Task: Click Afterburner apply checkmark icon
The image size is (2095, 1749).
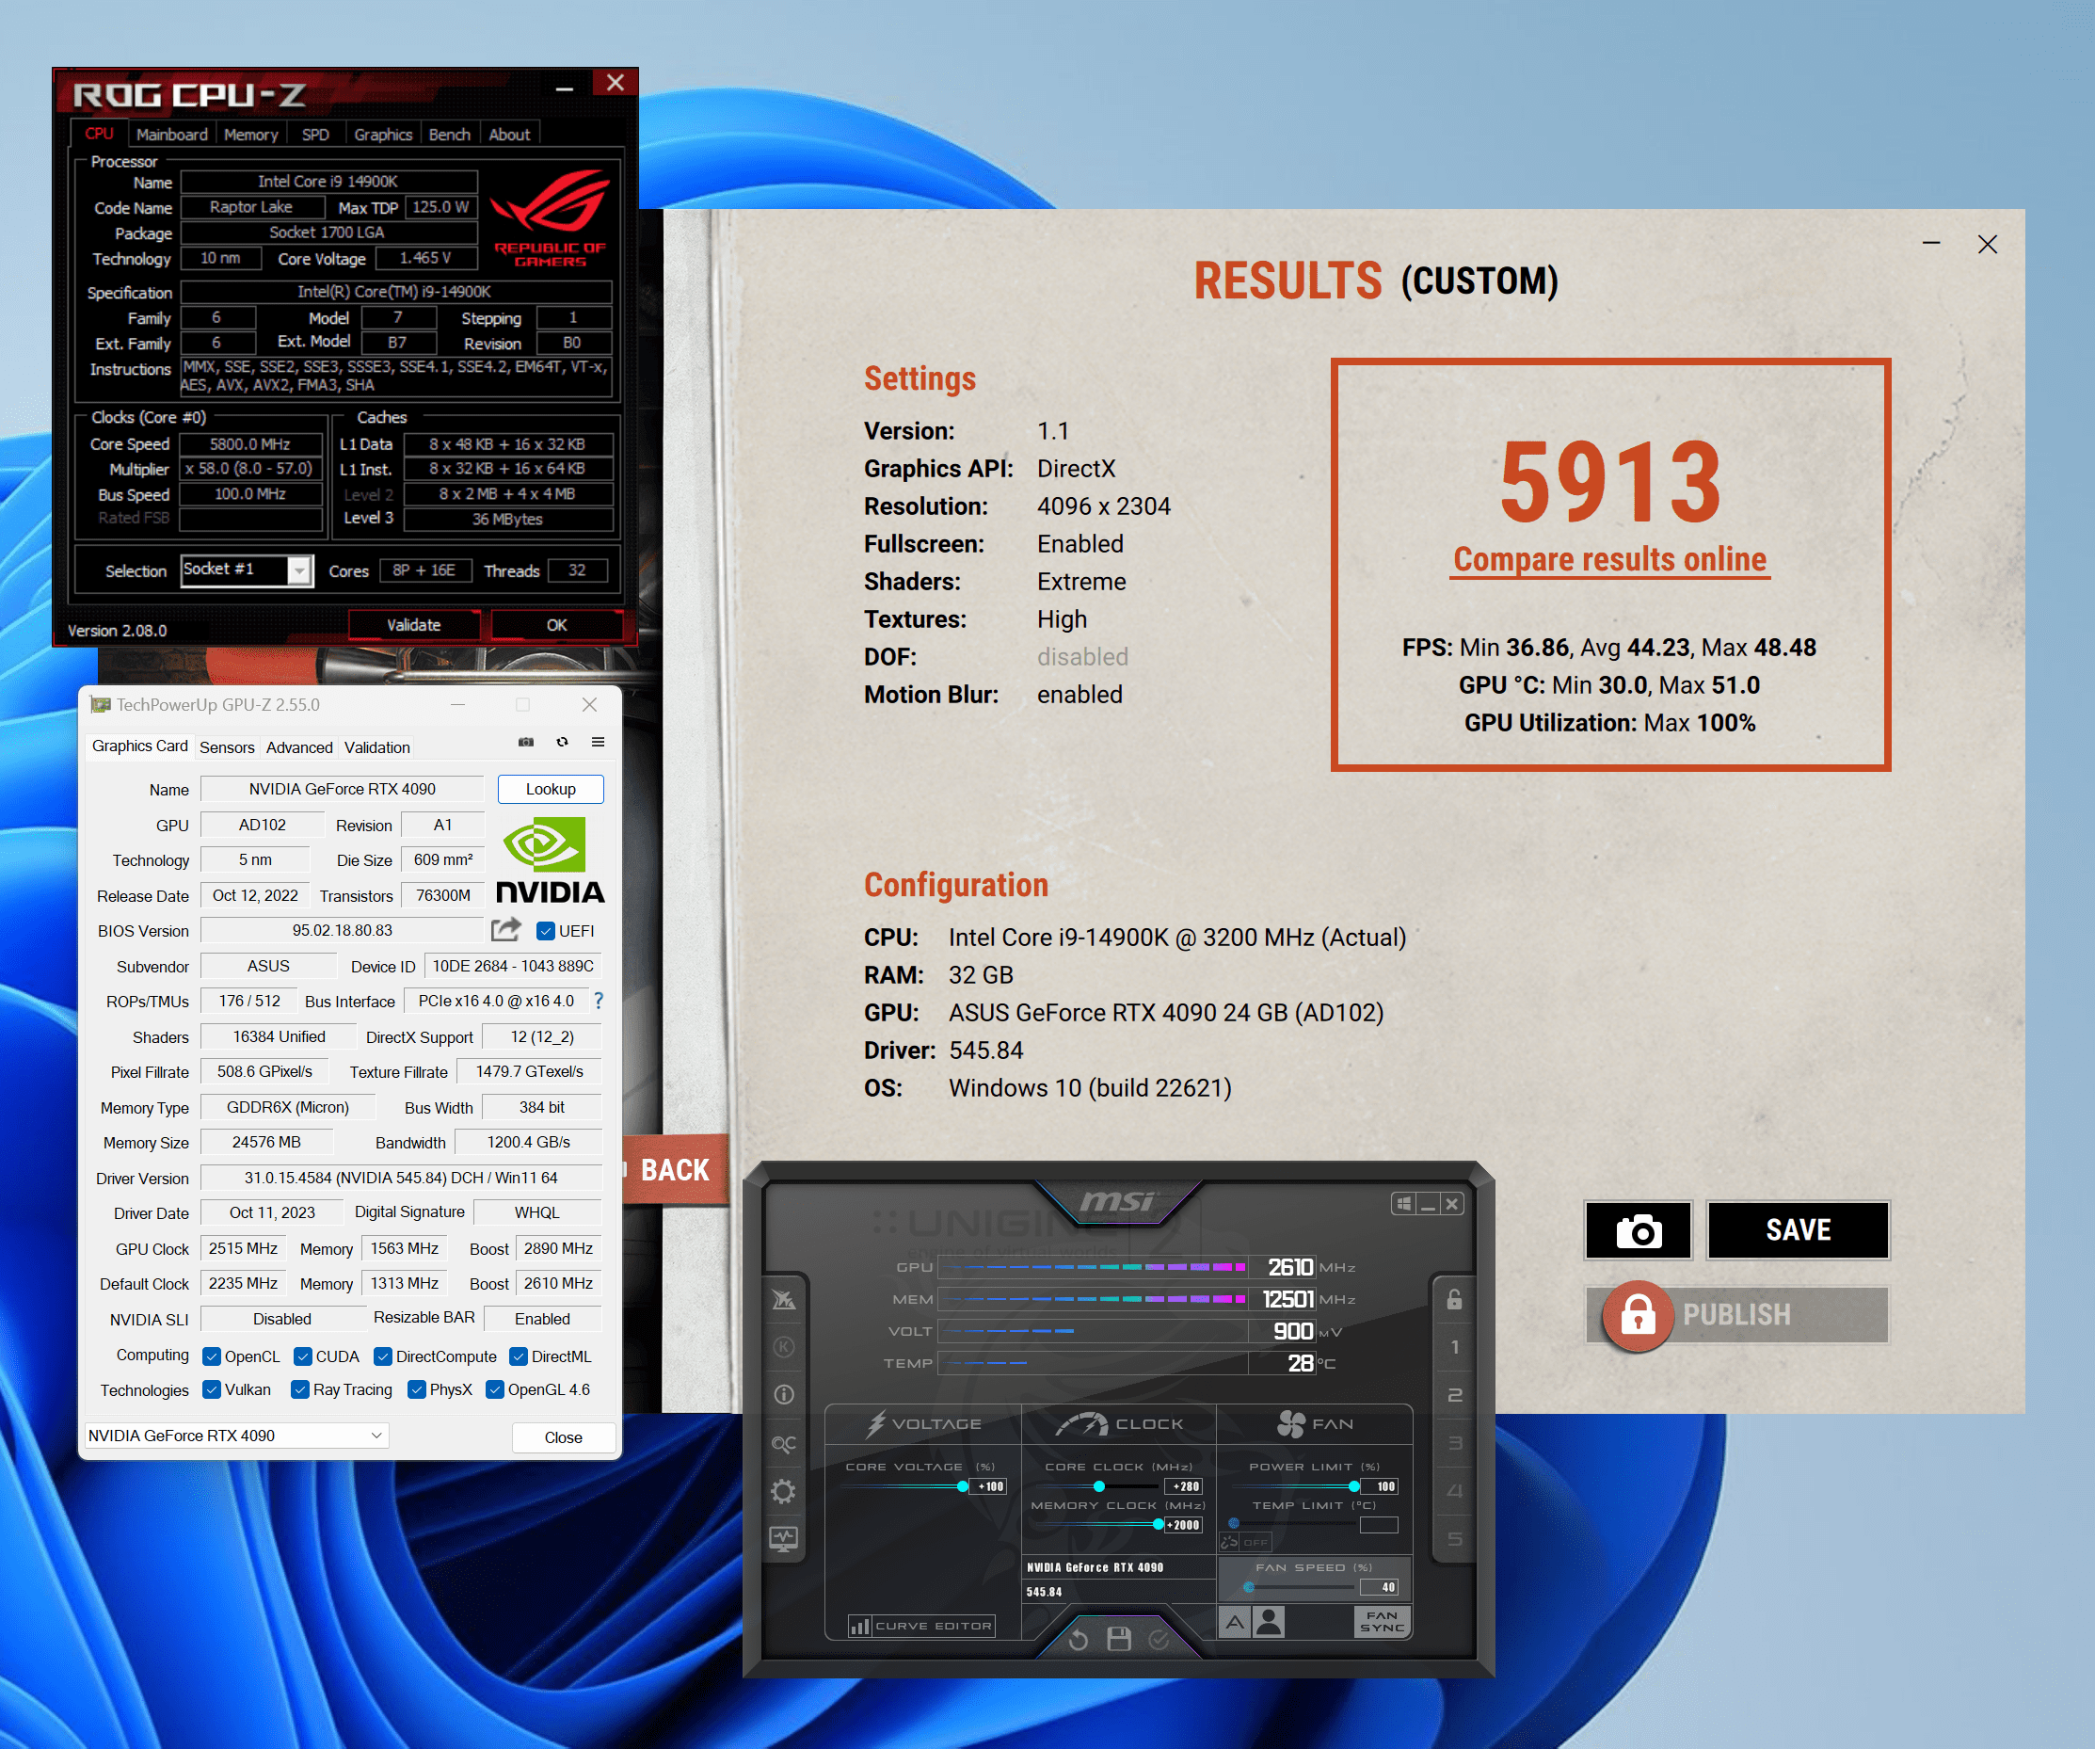Action: pos(1159,1639)
